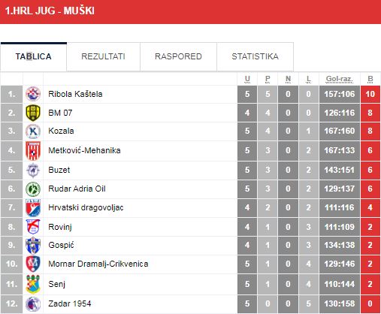Open the Hrvatski dragovoljac crest

[33, 208]
